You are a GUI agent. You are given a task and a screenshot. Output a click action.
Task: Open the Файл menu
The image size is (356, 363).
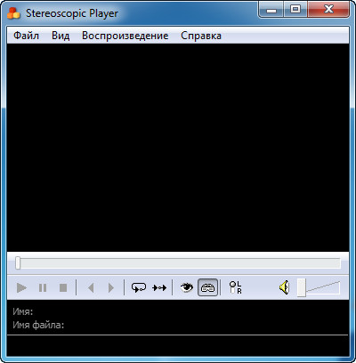coord(26,36)
